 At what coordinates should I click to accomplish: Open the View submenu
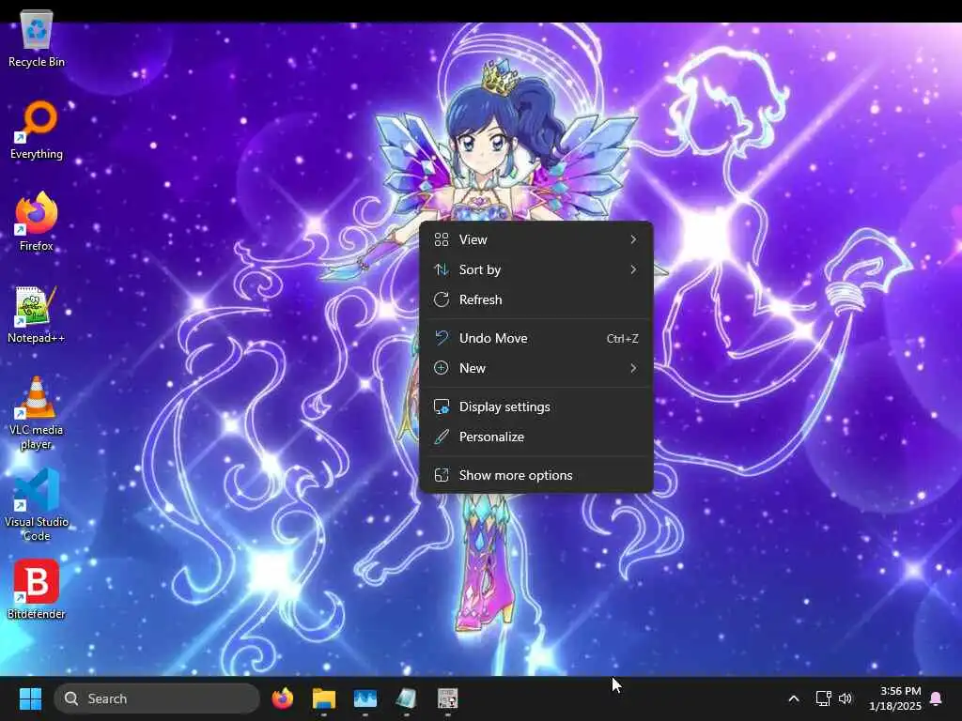(x=535, y=239)
